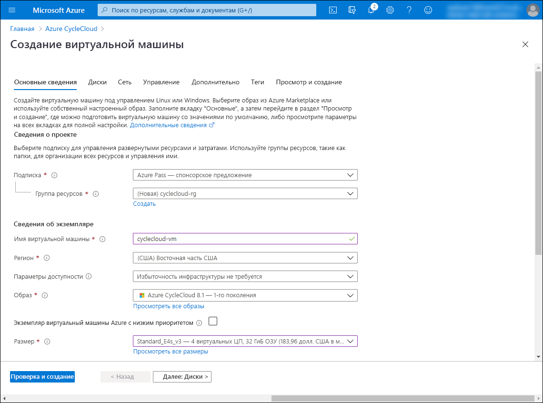Open feedback smiley icon

[x=428, y=10]
